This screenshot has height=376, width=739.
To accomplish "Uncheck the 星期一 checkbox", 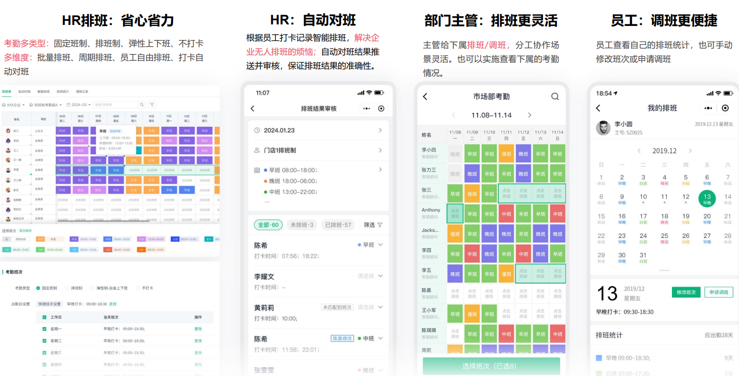I will [x=44, y=329].
